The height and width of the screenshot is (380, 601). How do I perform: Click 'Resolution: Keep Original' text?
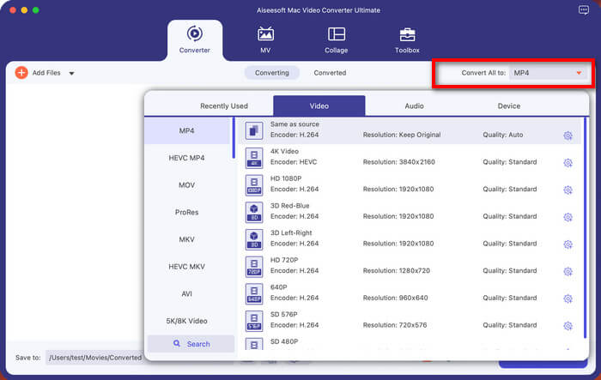(x=402, y=135)
